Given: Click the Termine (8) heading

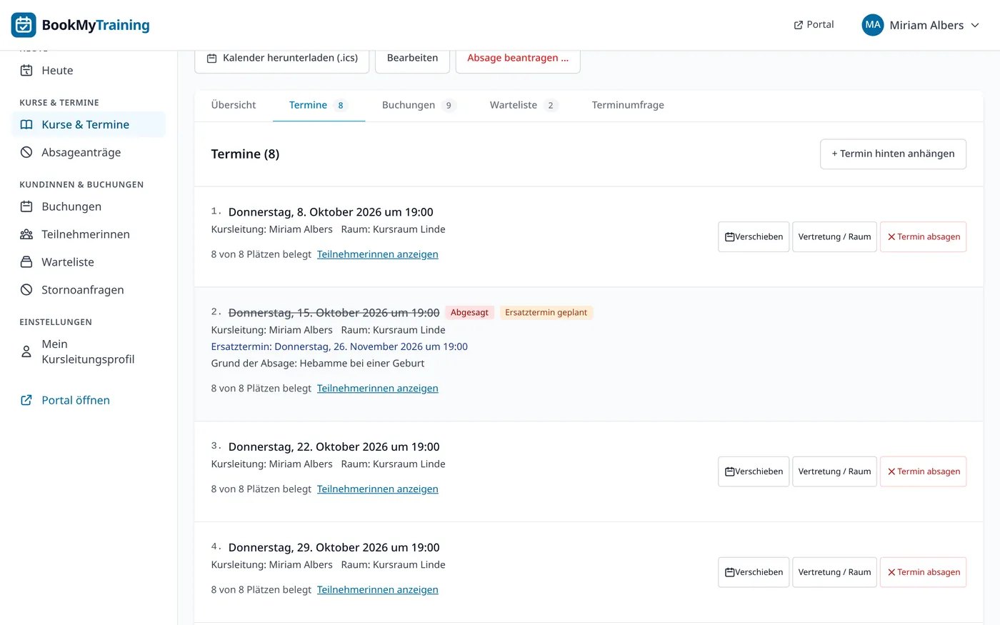Looking at the screenshot, I should 245,154.
